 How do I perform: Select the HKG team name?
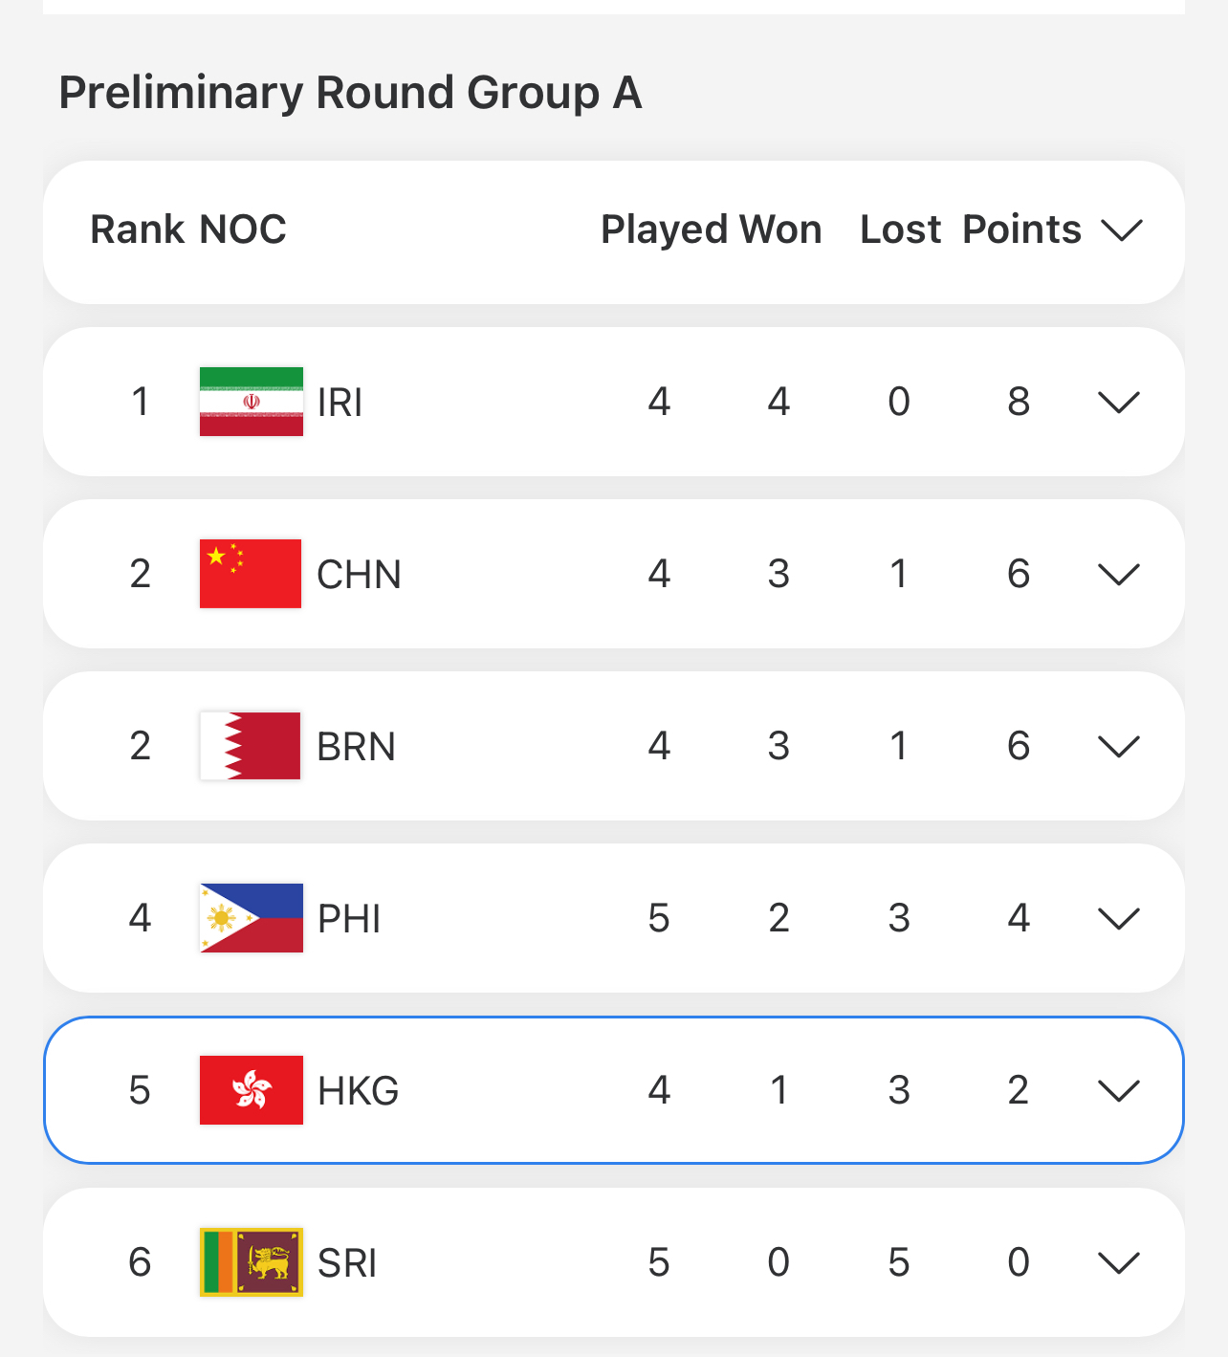358,1091
